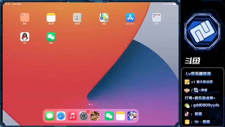225x127 pixels.
Task: Launch the 地图 maps app
Action: [104, 17]
